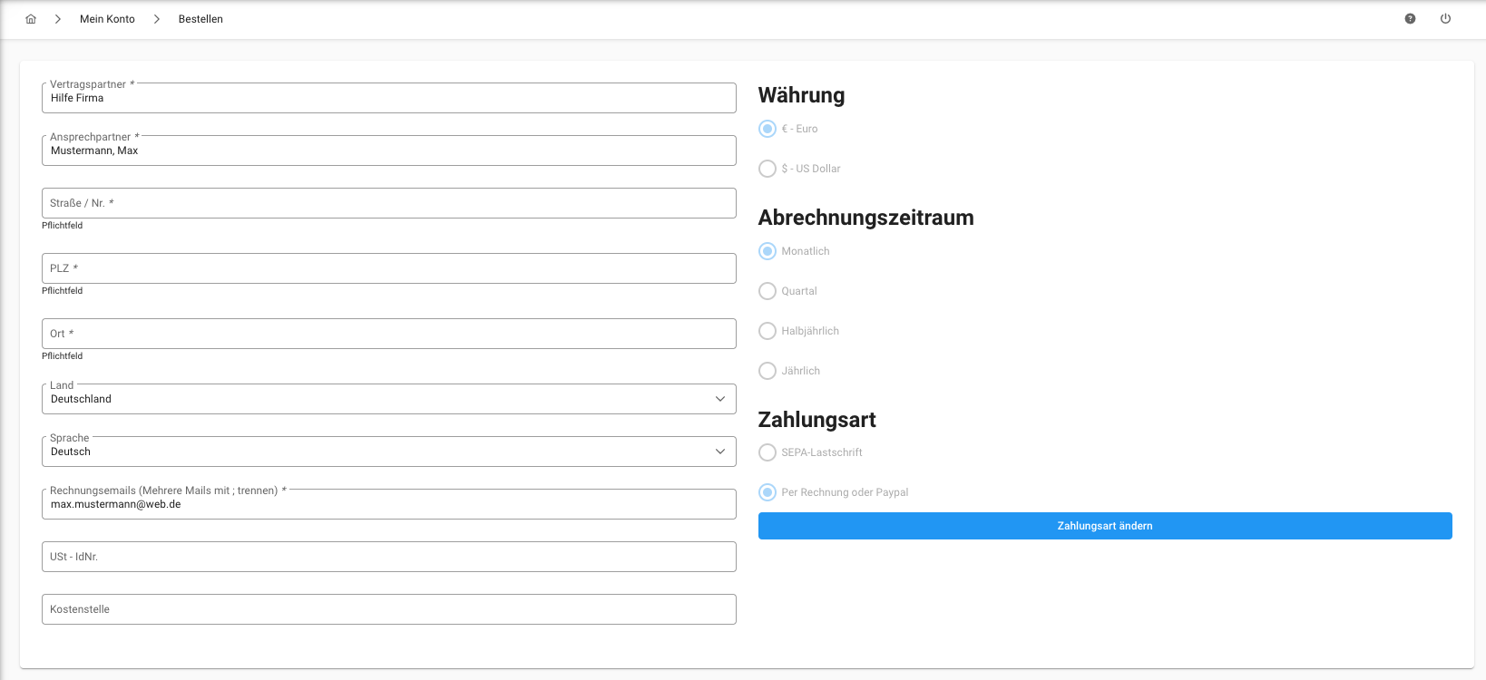1486x680 pixels.
Task: Select the Euro currency radio button
Action: [767, 129]
